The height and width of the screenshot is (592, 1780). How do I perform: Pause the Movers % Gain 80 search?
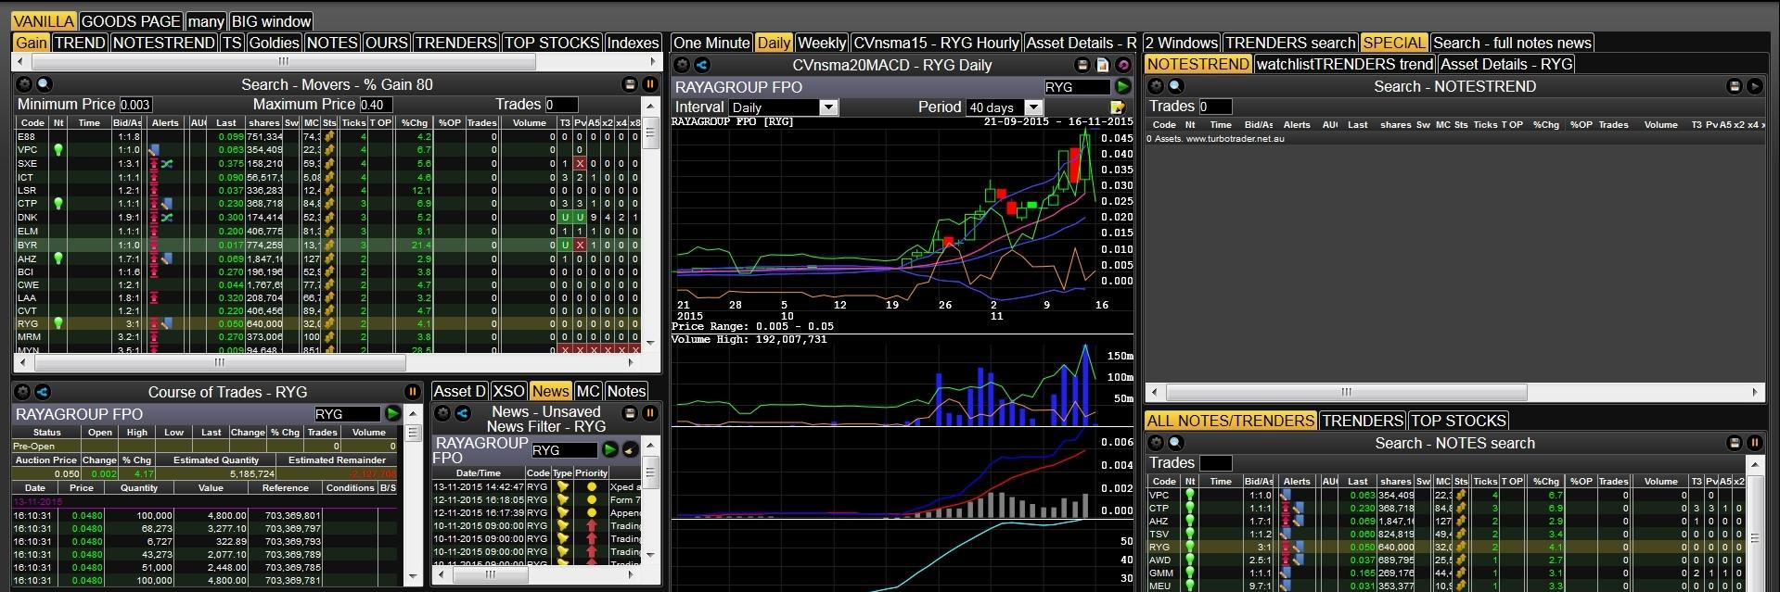coord(650,84)
